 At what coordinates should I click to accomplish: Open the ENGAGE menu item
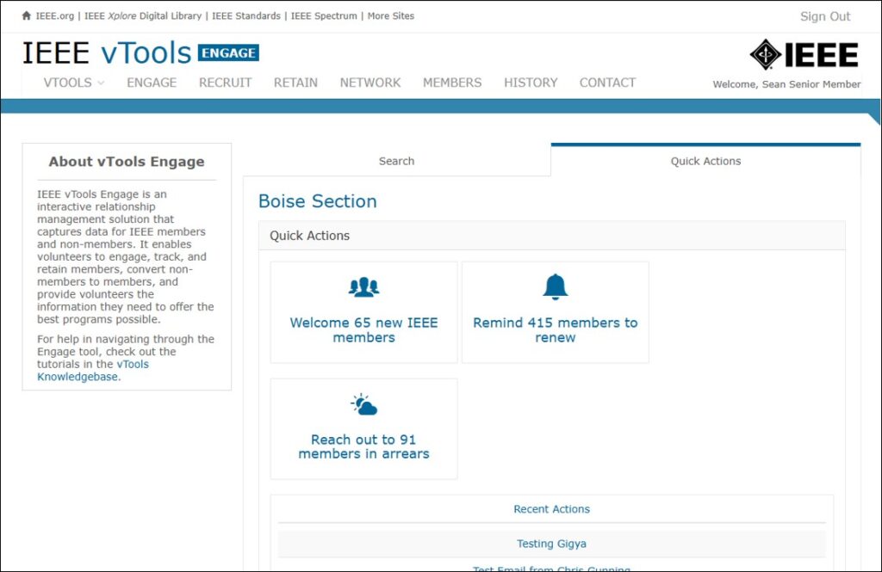point(152,83)
